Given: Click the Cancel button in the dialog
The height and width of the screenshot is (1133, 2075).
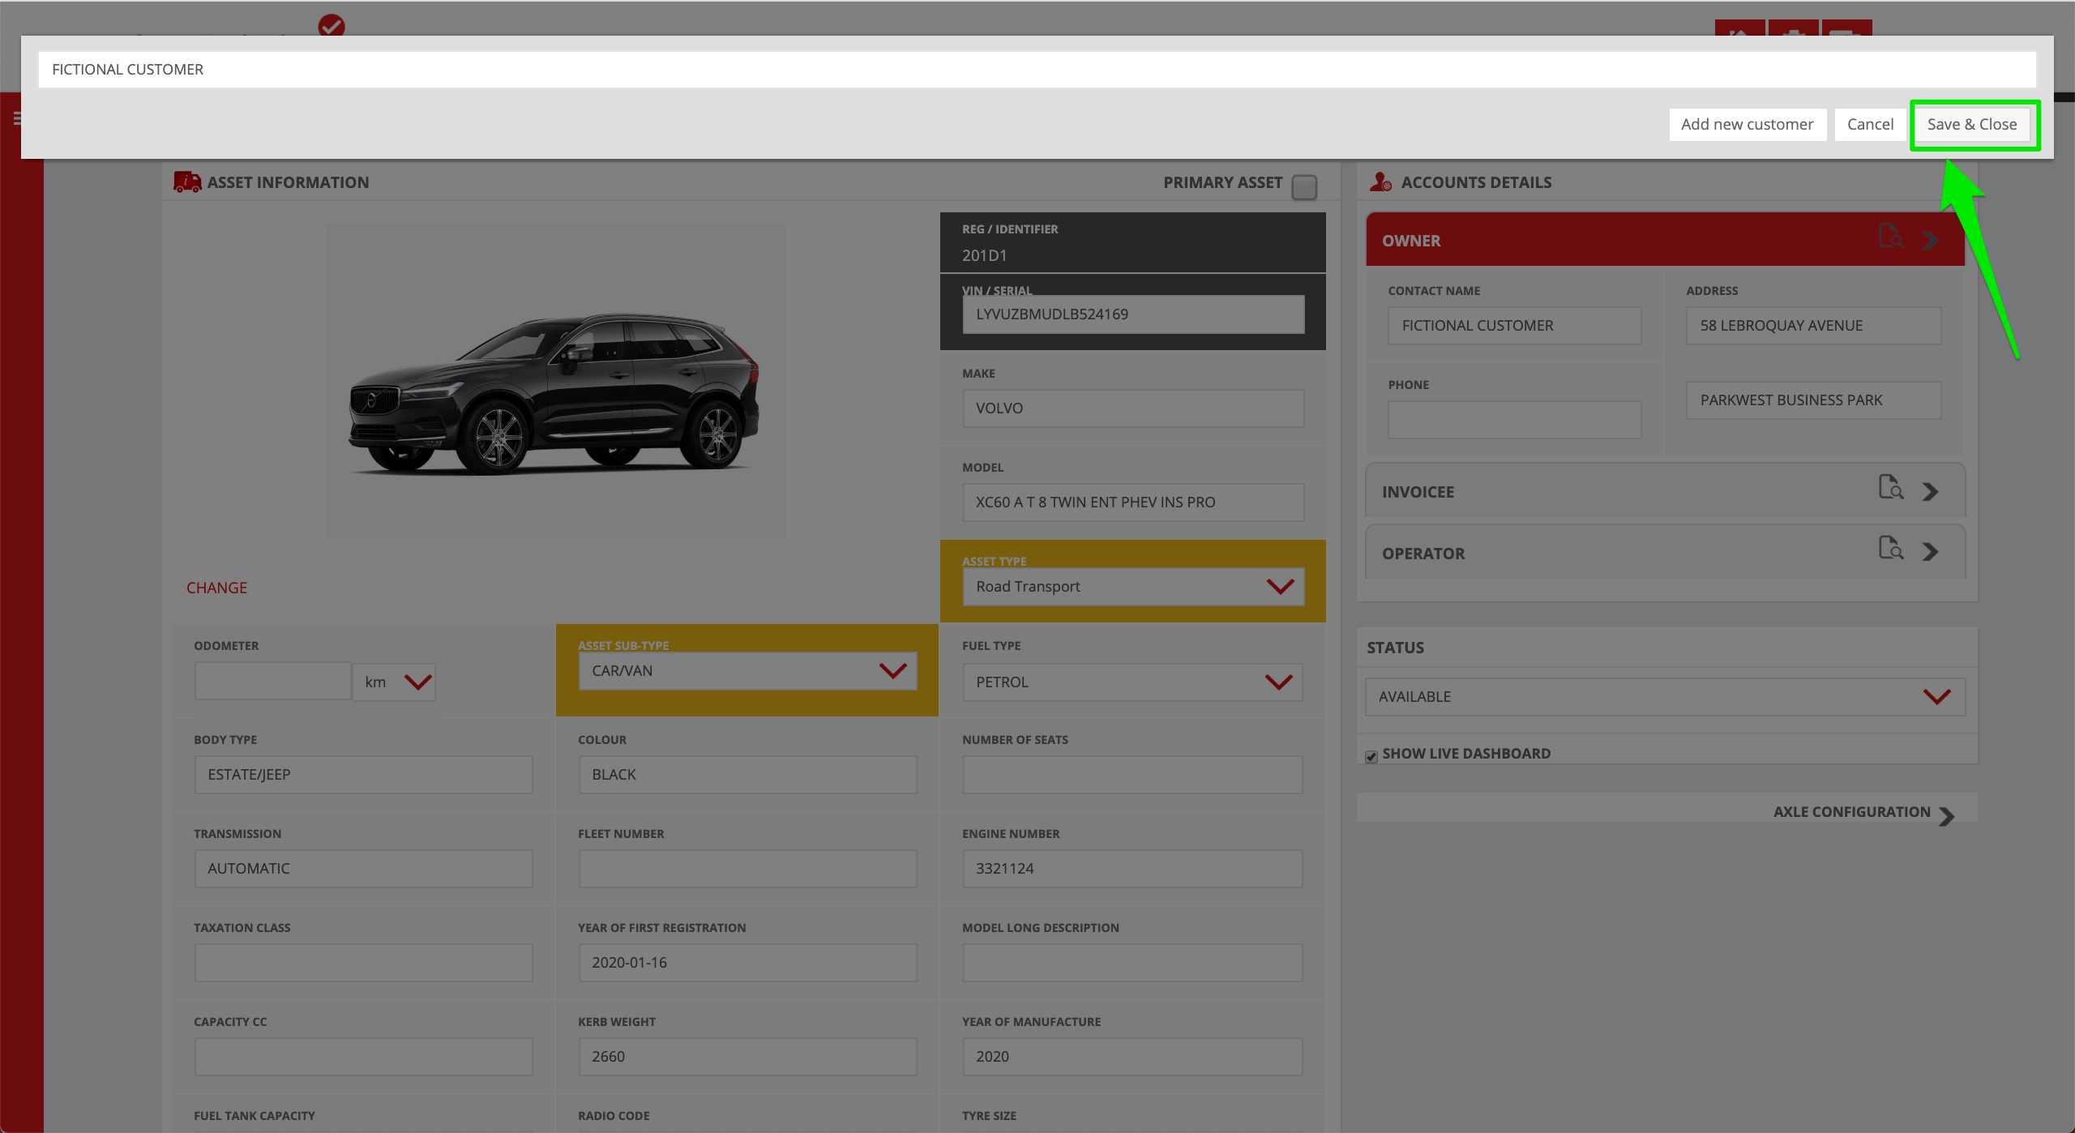Looking at the screenshot, I should tap(1870, 125).
